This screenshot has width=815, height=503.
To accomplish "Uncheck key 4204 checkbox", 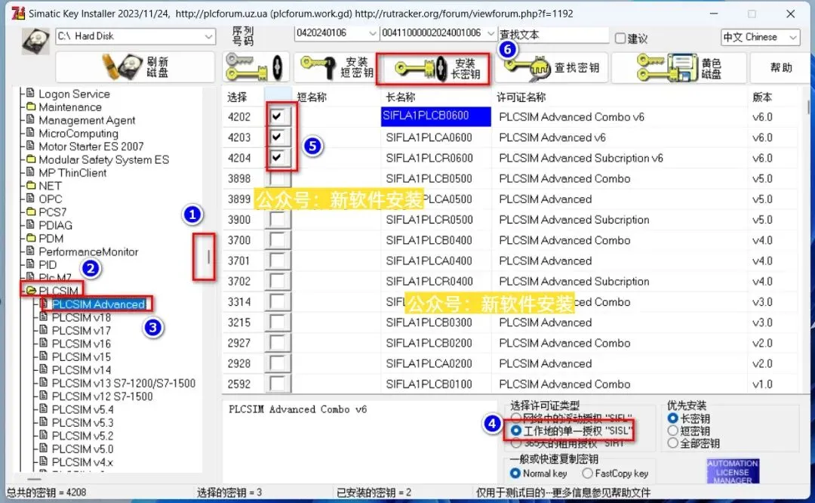I will click(x=278, y=157).
